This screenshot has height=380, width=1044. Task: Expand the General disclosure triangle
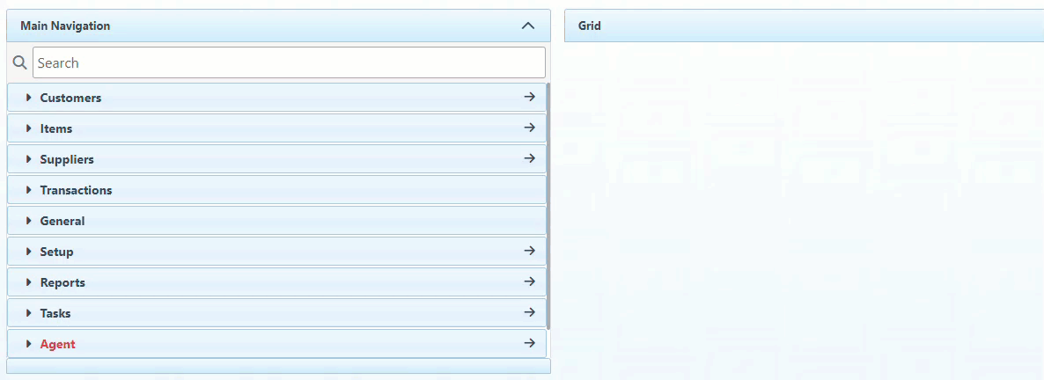tap(29, 221)
